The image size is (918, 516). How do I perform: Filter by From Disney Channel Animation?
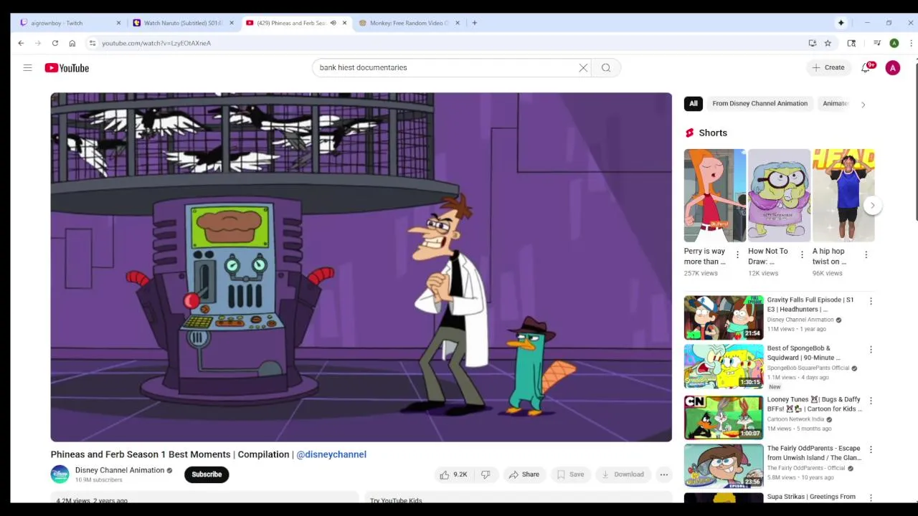click(x=760, y=104)
